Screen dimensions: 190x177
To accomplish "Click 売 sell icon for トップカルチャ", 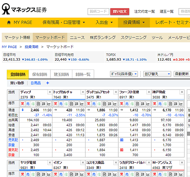I will coord(61,104).
